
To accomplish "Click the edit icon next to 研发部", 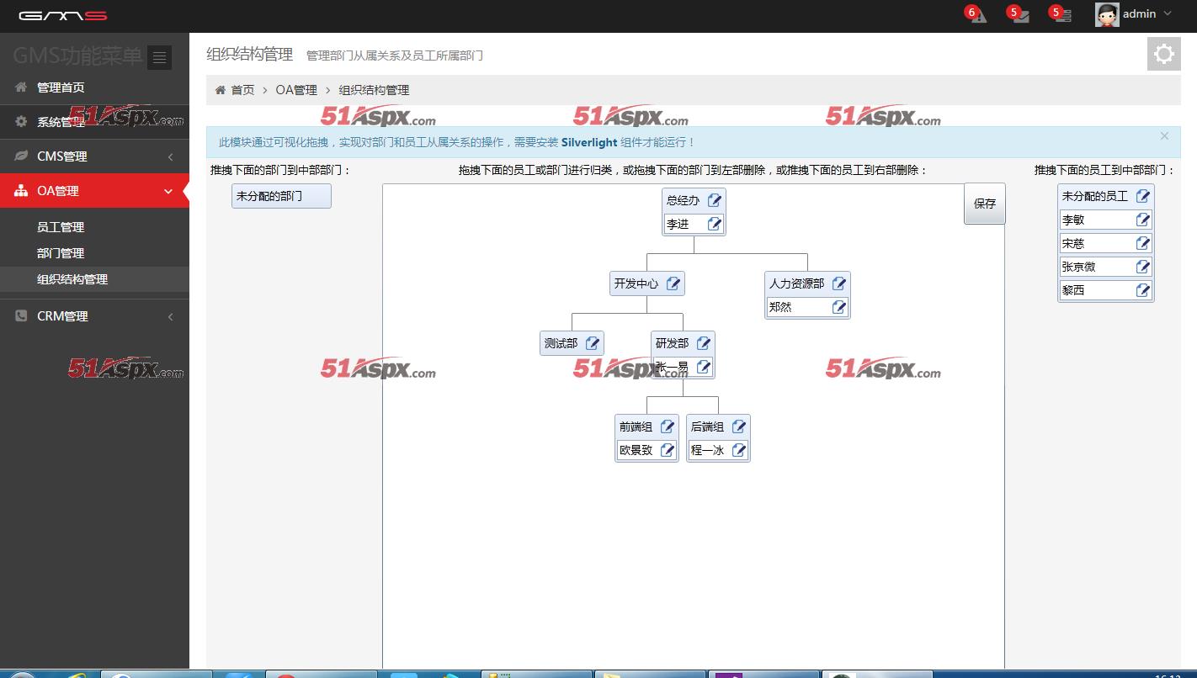I will tap(704, 343).
